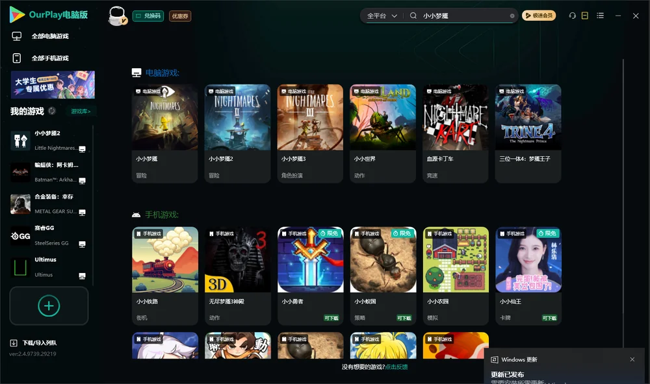Click 可下载 tag on 小小蚁国 card
The height and width of the screenshot is (384, 650).
pos(404,318)
